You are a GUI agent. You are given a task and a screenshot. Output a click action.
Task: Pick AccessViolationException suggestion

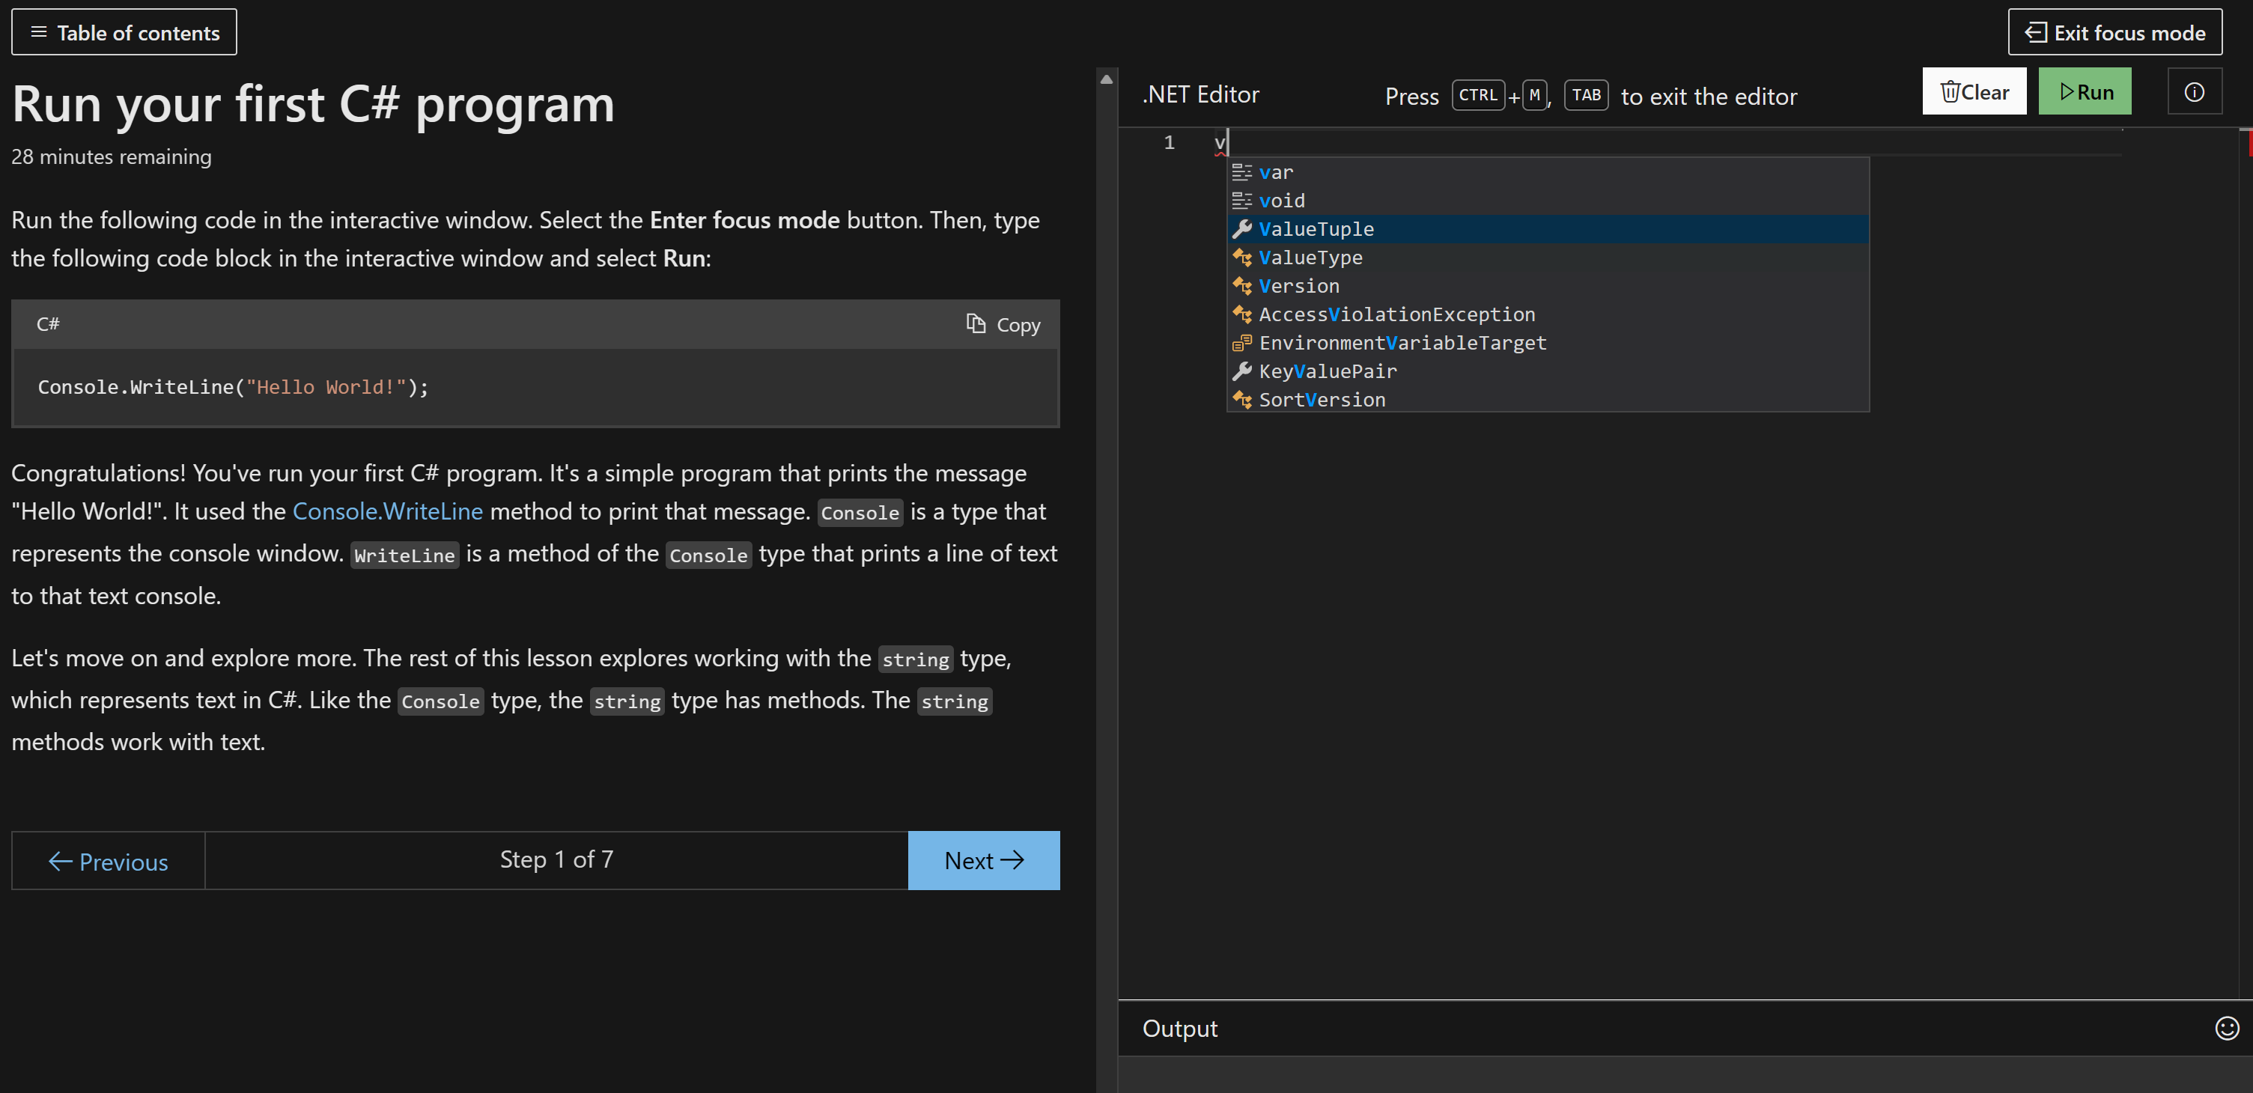click(x=1548, y=314)
